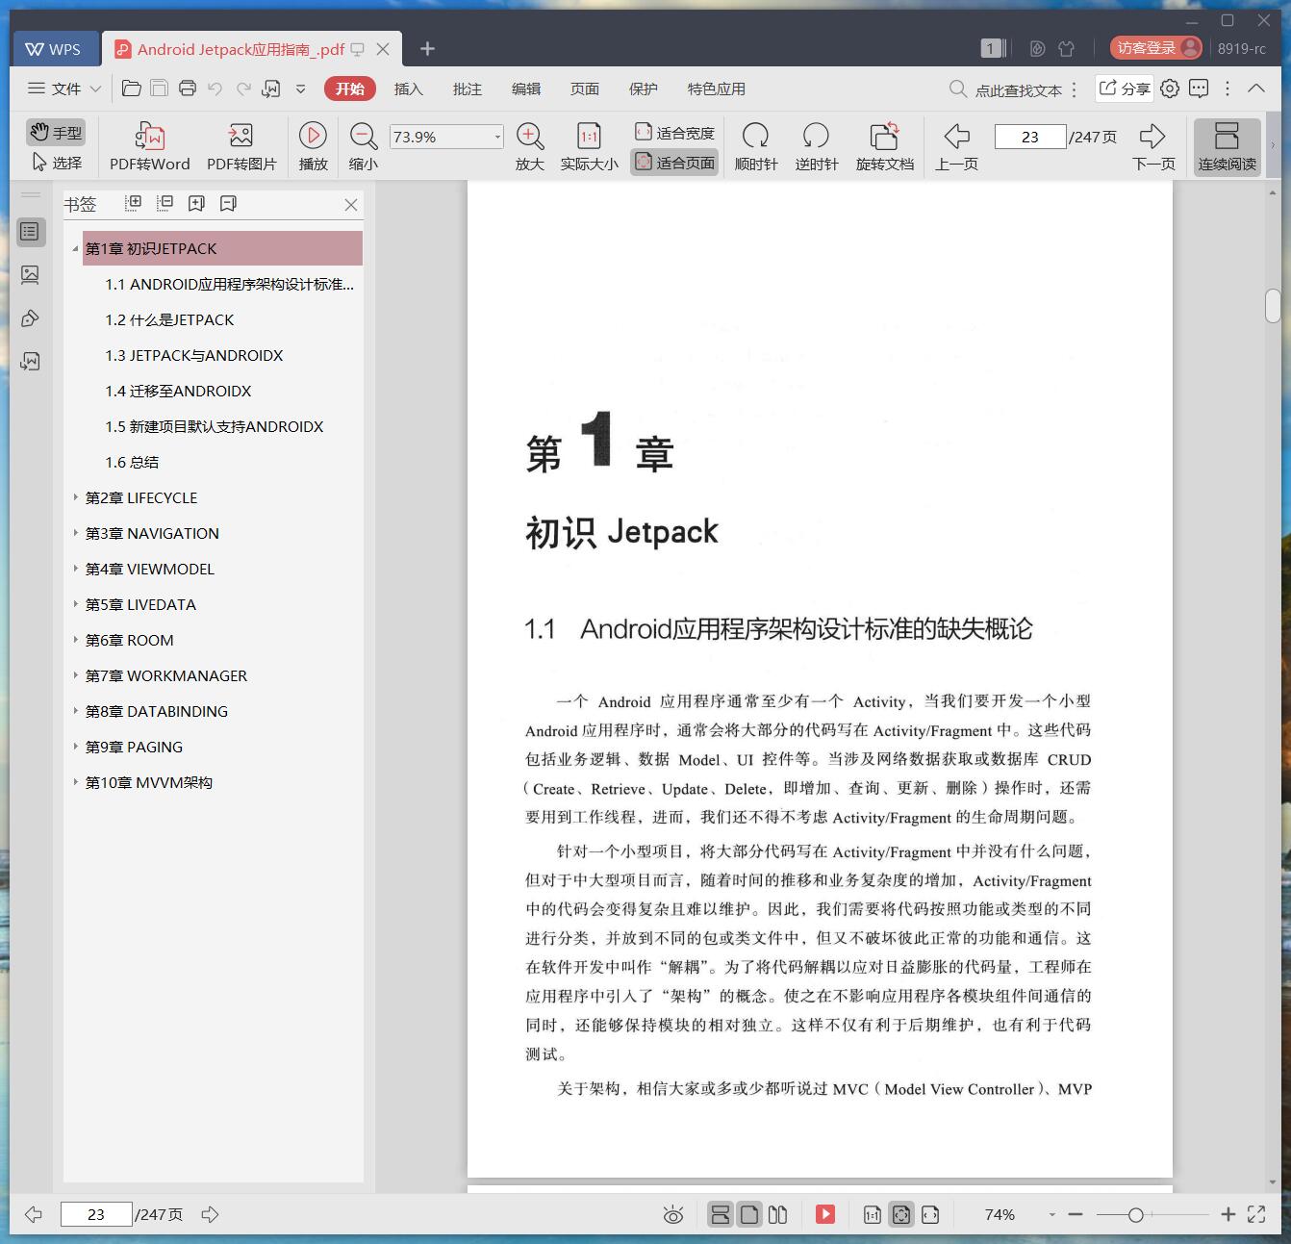Click the 分享 share button

point(1125,89)
